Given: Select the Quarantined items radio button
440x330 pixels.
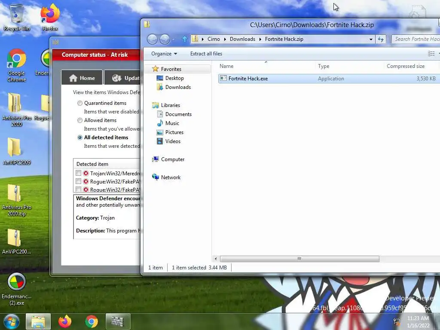Looking at the screenshot, I should pos(80,103).
